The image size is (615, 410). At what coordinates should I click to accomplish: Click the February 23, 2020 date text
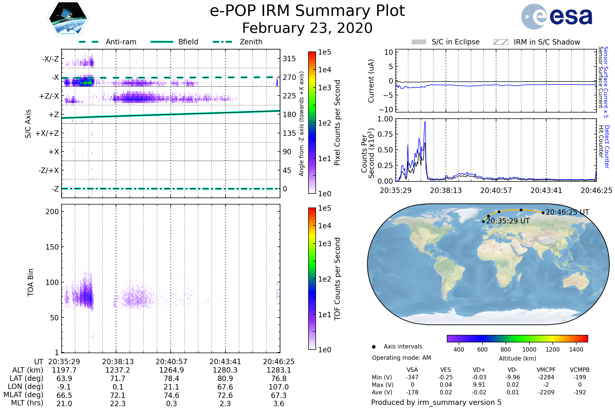(x=307, y=28)
